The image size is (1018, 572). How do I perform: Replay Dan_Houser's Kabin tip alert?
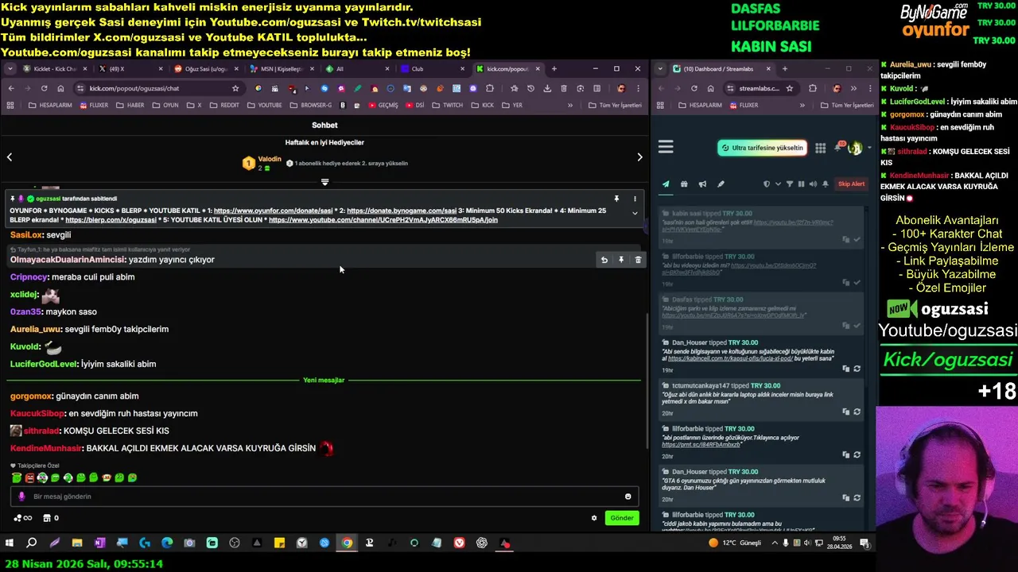[x=857, y=369]
